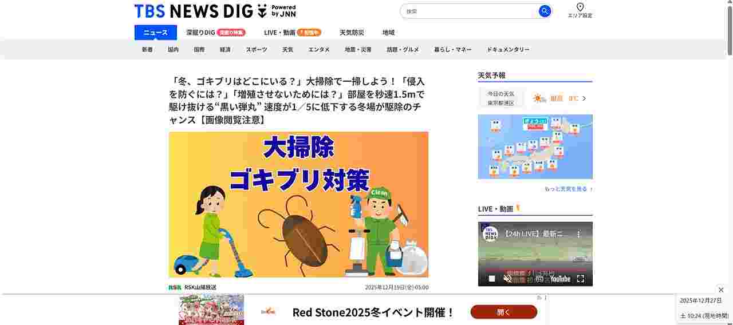Image resolution: width=733 pixels, height=325 pixels.
Task: Open the エリア設定 location pin
Action: coord(580,10)
